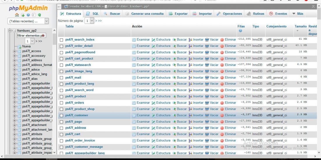Click Eliminar icon for ps47f_page row

(222, 122)
